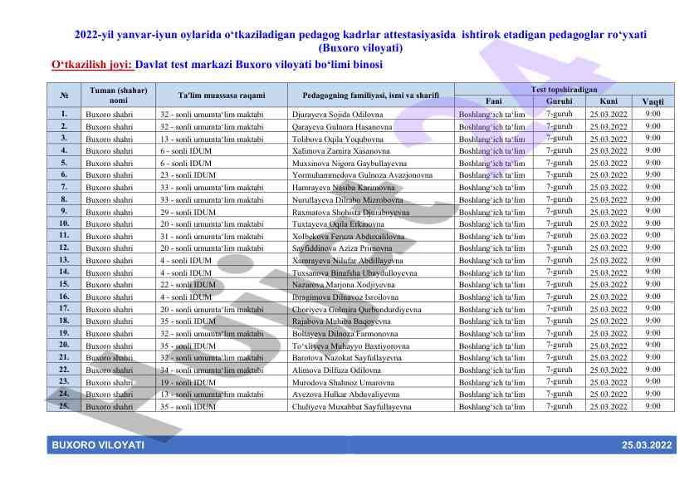Click the name 'Muxsinova Nigora Gaybullayevna'
Screen dimensions: 699x495
point(349,164)
